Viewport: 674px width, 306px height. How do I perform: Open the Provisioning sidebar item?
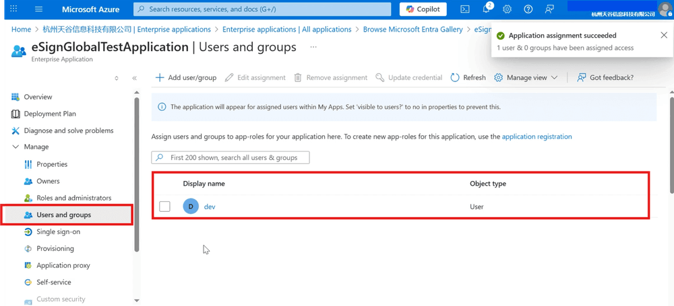55,248
